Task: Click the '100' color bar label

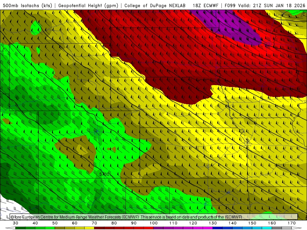Action: (154, 223)
